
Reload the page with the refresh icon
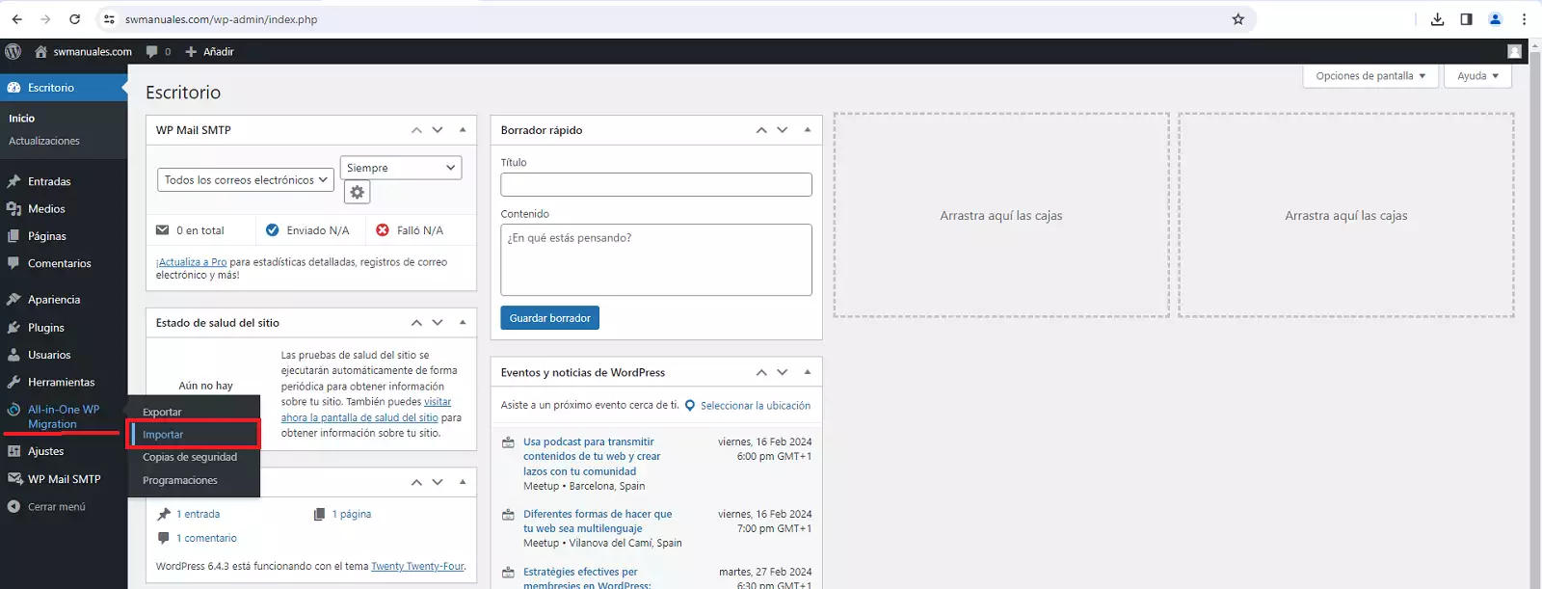coord(75,19)
